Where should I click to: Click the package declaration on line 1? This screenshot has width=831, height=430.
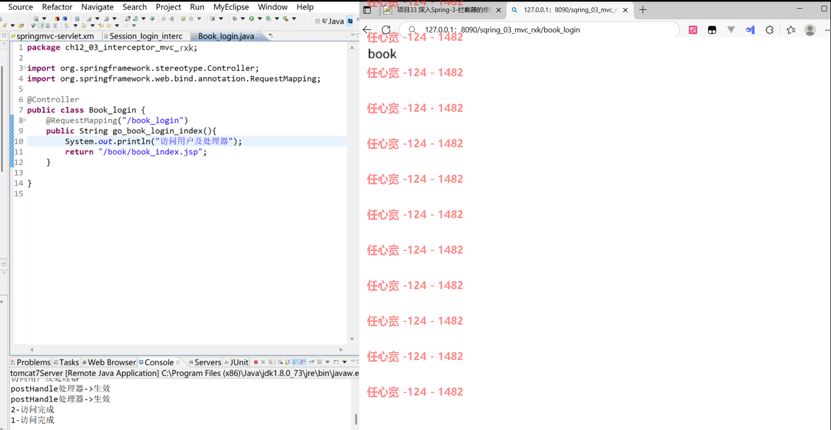click(x=112, y=47)
